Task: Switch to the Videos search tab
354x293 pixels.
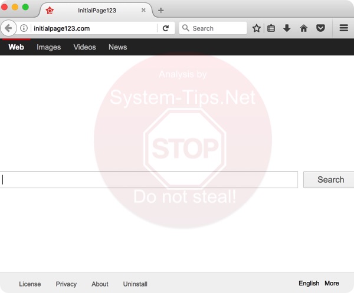Action: click(x=84, y=47)
